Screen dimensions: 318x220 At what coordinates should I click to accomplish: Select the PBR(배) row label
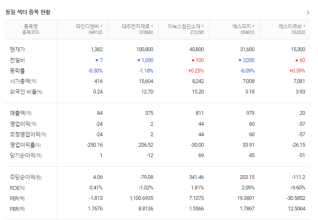click(x=18, y=209)
